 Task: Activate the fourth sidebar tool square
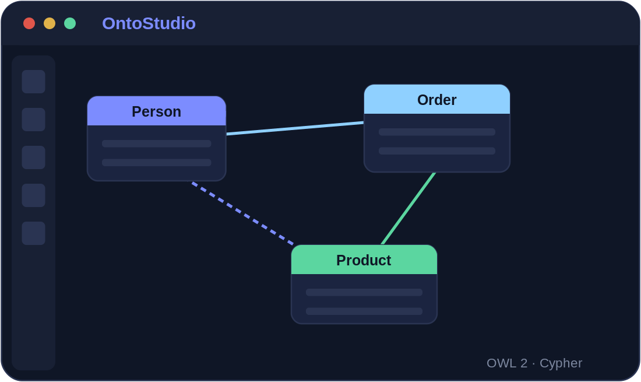click(34, 195)
